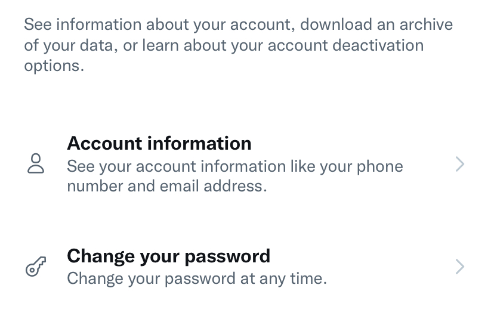Click the 'account deactivation' phrase in intro text
This screenshot has width=494, height=322.
click(345, 45)
